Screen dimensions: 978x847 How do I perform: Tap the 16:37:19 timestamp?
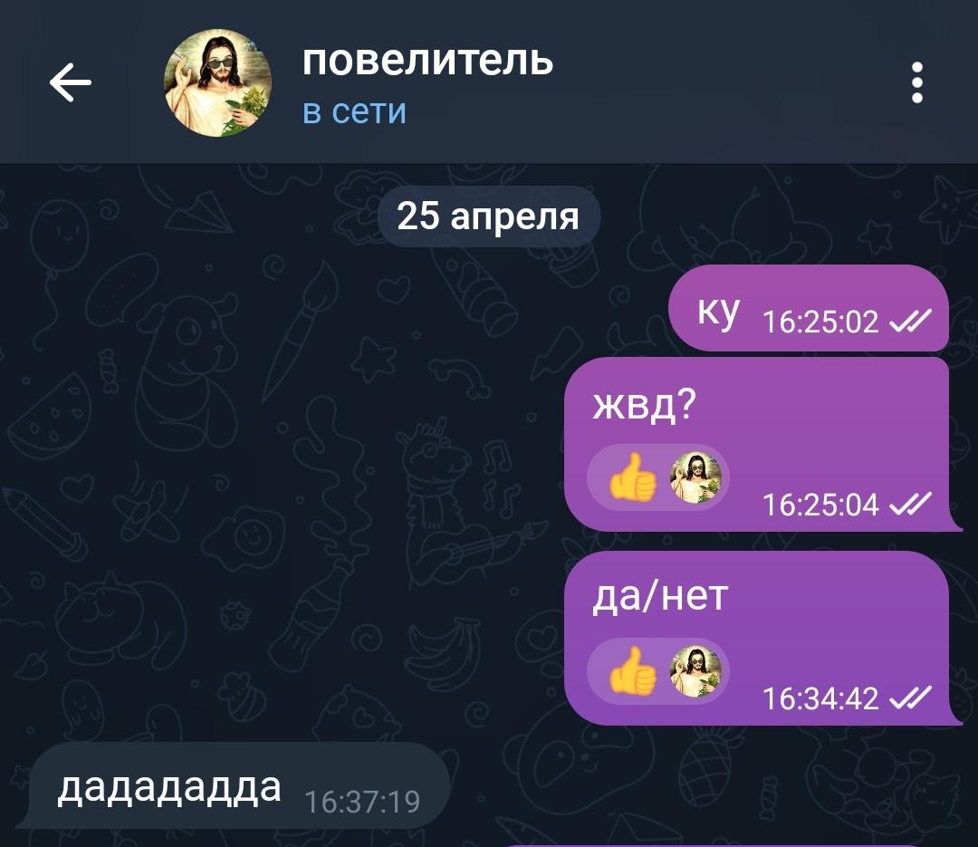point(362,802)
